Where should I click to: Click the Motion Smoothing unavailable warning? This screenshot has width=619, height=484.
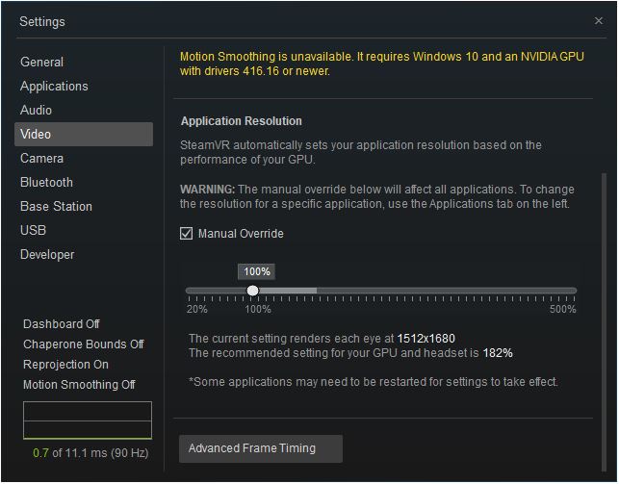tap(382, 64)
